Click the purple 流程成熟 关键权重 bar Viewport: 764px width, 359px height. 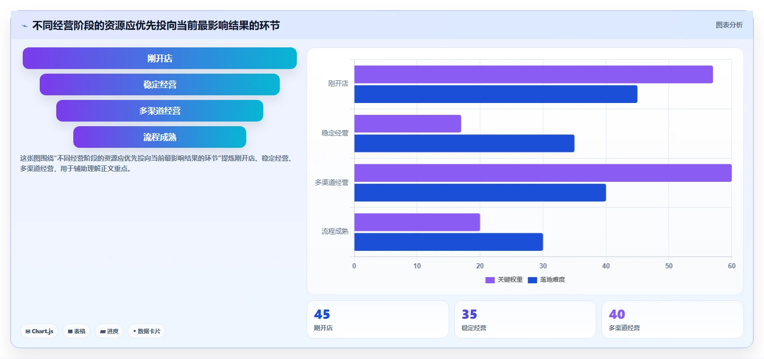point(417,222)
